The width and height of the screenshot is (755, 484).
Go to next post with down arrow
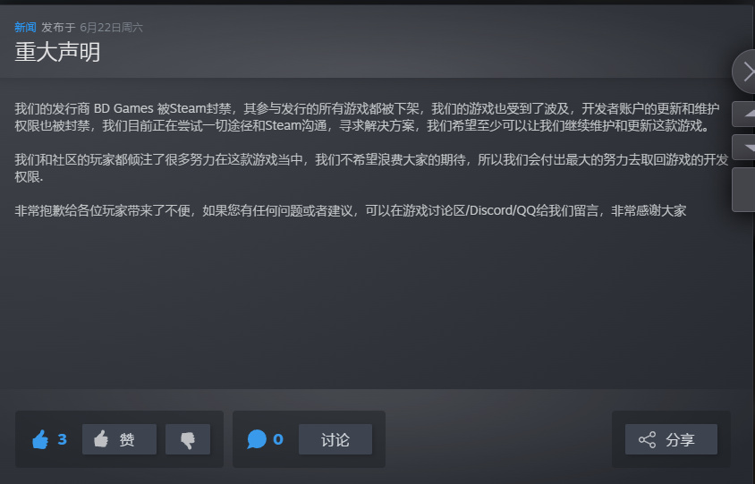[x=744, y=148]
